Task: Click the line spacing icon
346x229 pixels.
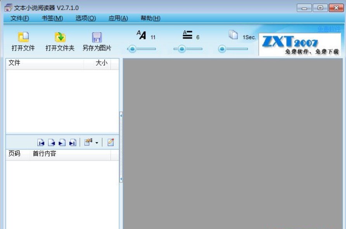Action: pyautogui.click(x=187, y=35)
